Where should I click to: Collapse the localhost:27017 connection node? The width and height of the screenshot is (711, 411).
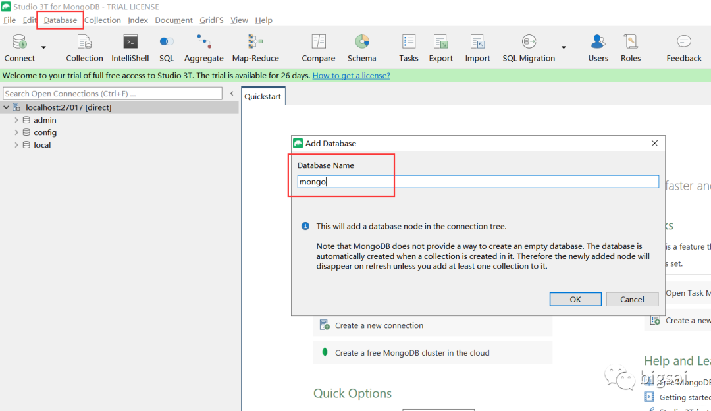click(x=7, y=107)
